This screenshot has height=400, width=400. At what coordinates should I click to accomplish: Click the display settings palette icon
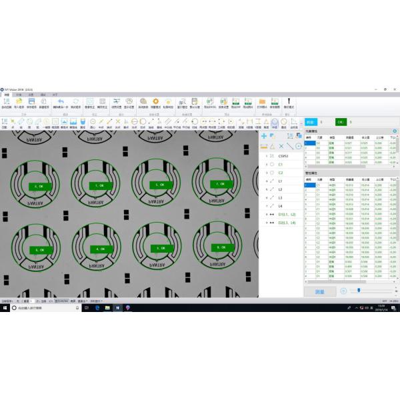[129, 101]
